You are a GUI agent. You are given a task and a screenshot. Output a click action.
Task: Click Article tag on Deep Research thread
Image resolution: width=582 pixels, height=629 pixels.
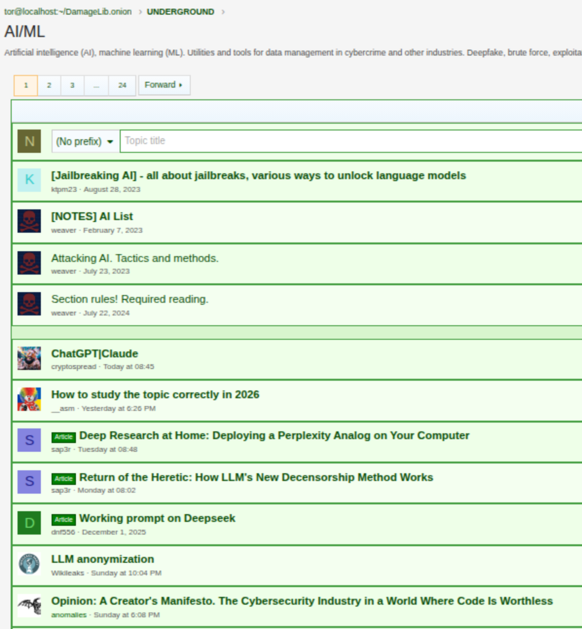64,437
